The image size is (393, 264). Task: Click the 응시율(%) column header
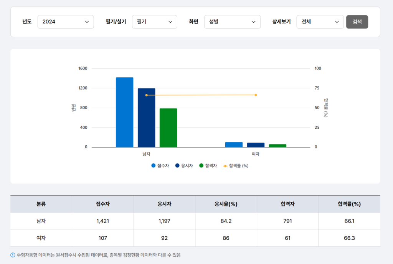226,204
